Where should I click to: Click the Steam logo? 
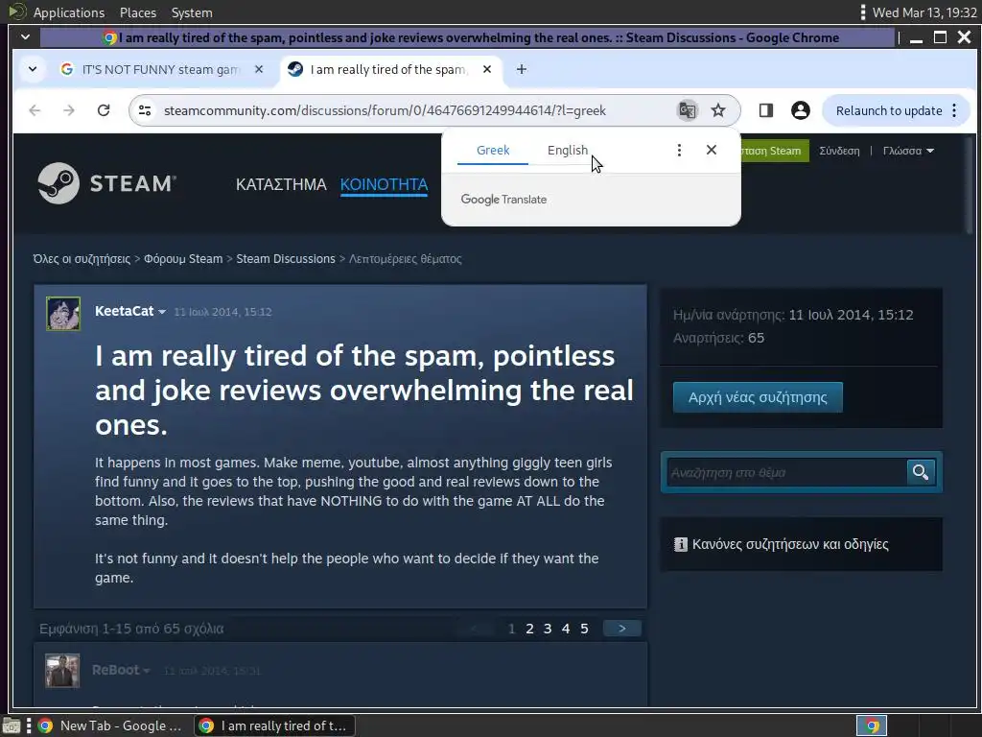point(106,183)
